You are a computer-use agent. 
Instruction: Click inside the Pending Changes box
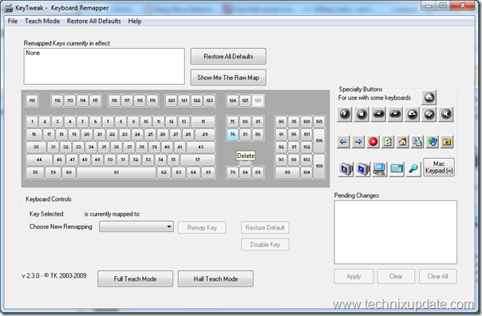[x=396, y=232]
